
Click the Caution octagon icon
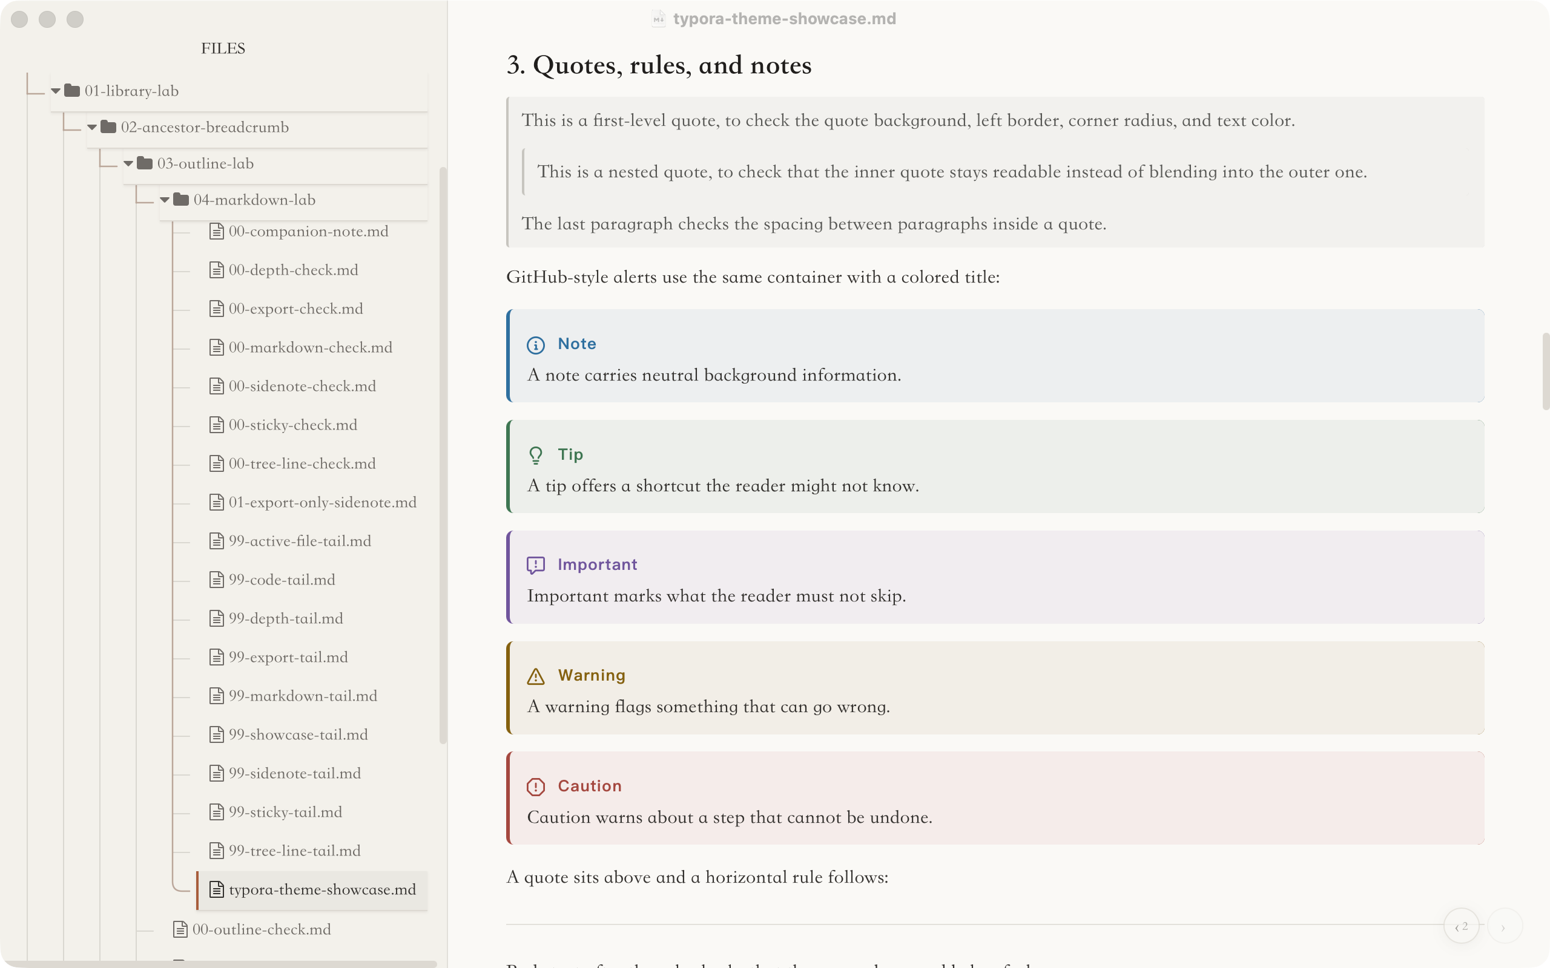point(535,787)
